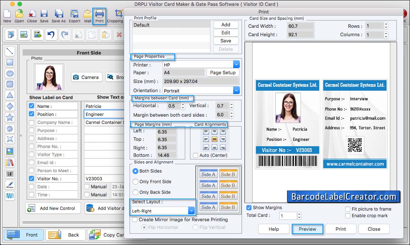The width and height of the screenshot is (410, 245).
Task: Adjust the Vertical margin stepper
Action: [x=231, y=106]
